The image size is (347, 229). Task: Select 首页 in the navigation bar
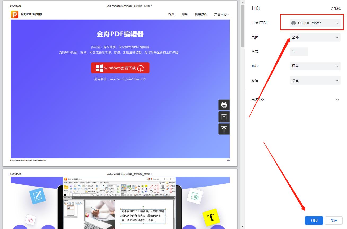[171, 14]
